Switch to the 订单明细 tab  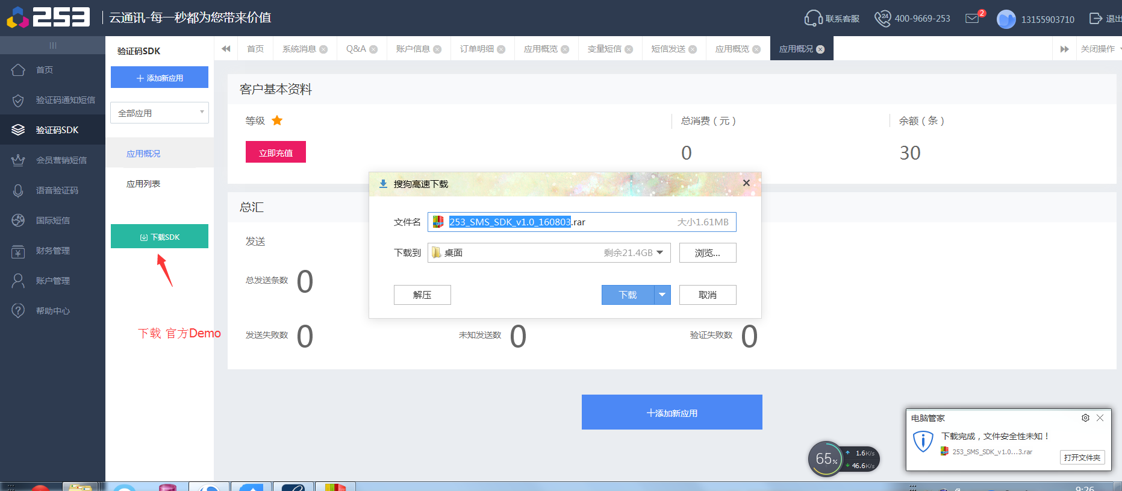pos(477,49)
